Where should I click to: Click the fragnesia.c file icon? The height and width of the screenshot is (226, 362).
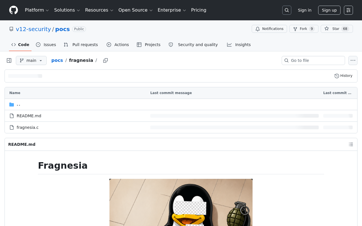click(x=12, y=127)
